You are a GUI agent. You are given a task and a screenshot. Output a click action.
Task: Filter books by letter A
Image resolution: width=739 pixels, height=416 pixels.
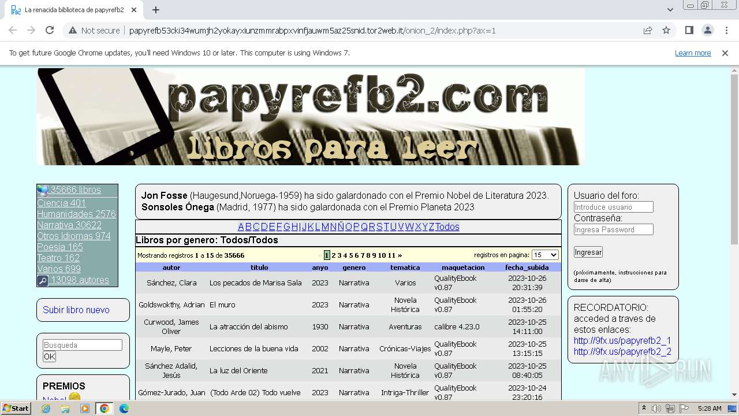click(241, 227)
